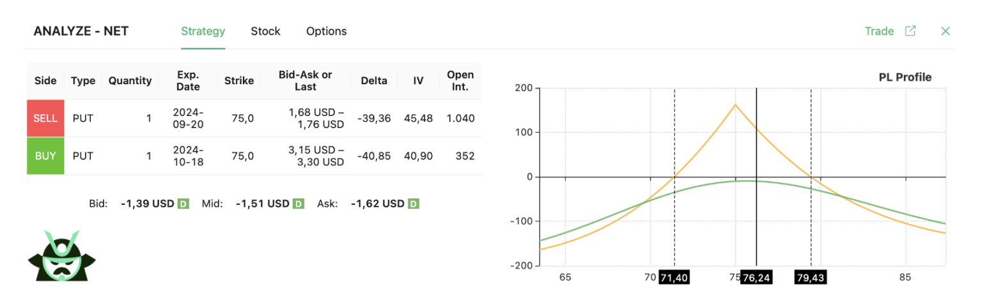Screen dimensions: 982x308
Task: Toggle the red SELL side badge
Action: pyautogui.click(x=45, y=118)
